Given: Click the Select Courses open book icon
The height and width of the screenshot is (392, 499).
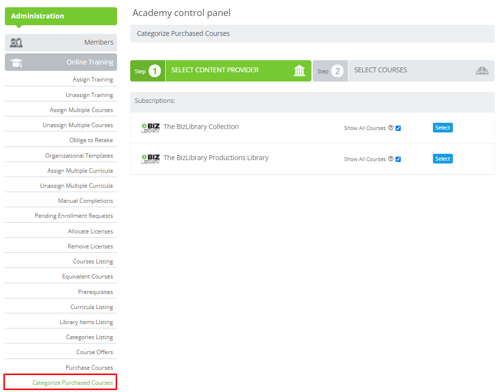Looking at the screenshot, I should click(x=482, y=70).
